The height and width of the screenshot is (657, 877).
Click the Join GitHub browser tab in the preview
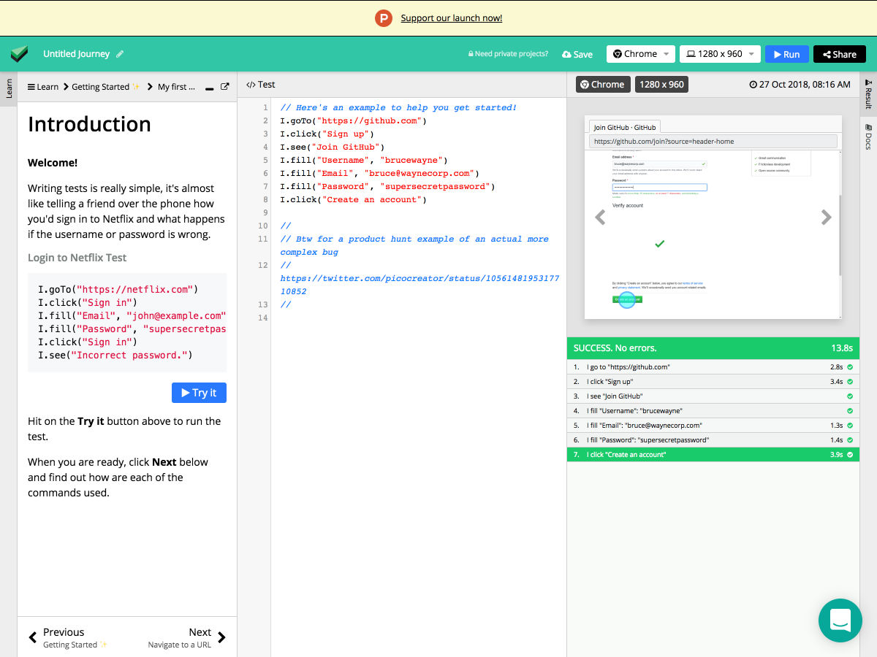coord(624,127)
